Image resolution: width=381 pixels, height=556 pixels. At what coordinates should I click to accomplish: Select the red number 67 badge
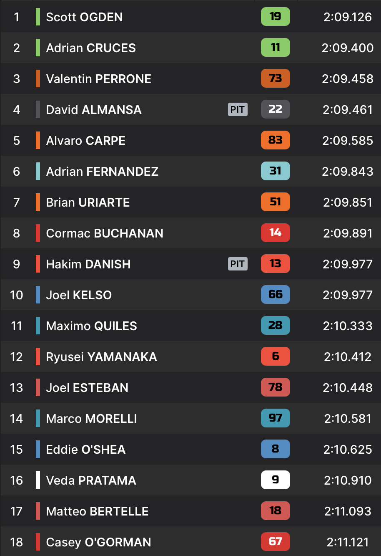[x=275, y=542]
